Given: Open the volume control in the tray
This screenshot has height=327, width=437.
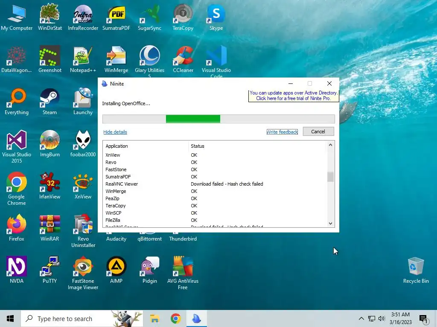Looking at the screenshot, I should pyautogui.click(x=382, y=318).
